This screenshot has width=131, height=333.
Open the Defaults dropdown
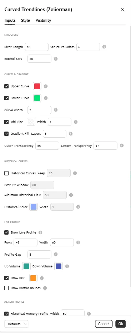point(16,324)
